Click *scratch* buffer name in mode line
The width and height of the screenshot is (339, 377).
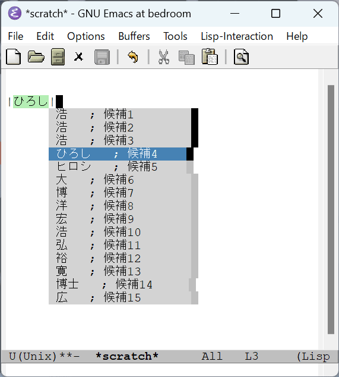tap(127, 356)
